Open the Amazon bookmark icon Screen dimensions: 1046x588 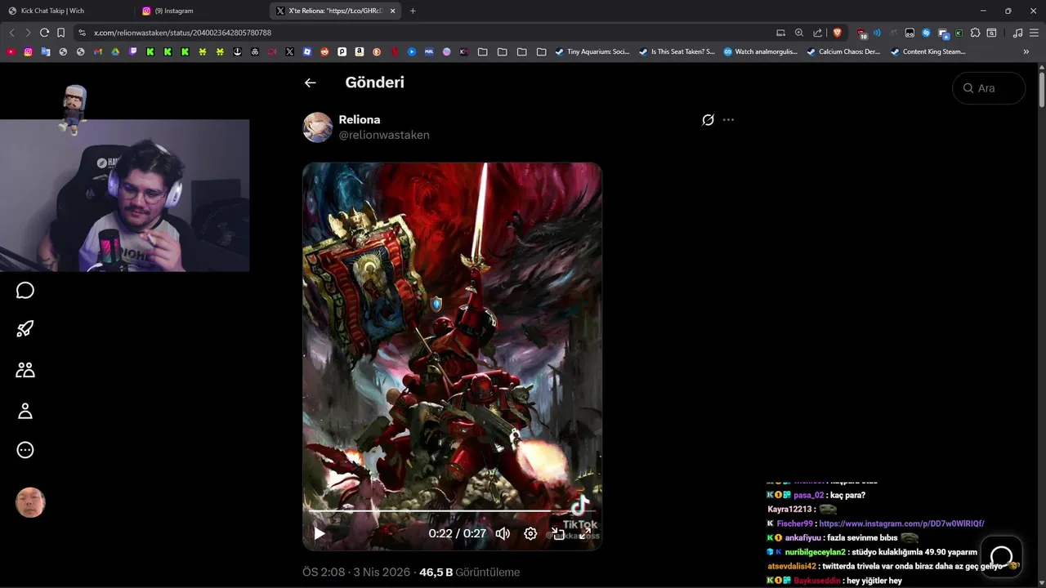point(360,51)
